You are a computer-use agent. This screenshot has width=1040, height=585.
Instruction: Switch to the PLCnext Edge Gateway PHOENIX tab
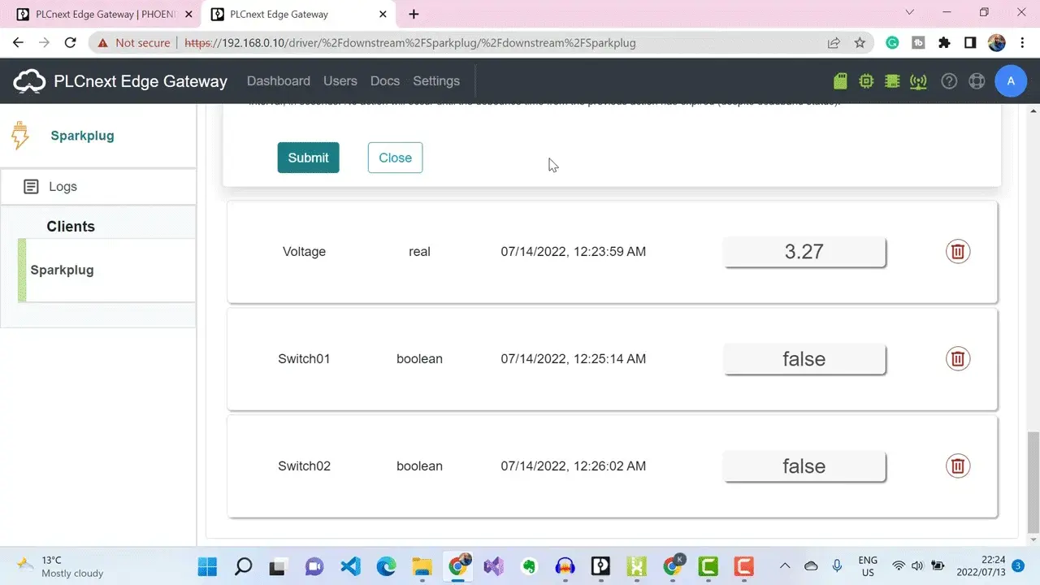coord(104,14)
